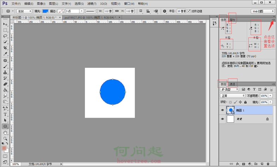
Task: Switch to the 通道 panel tab
Action: point(233,84)
